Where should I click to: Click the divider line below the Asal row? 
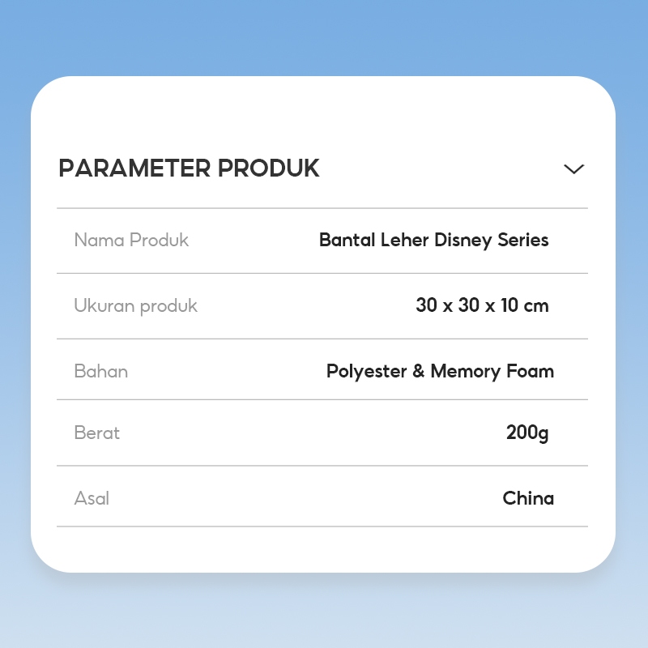(322, 526)
